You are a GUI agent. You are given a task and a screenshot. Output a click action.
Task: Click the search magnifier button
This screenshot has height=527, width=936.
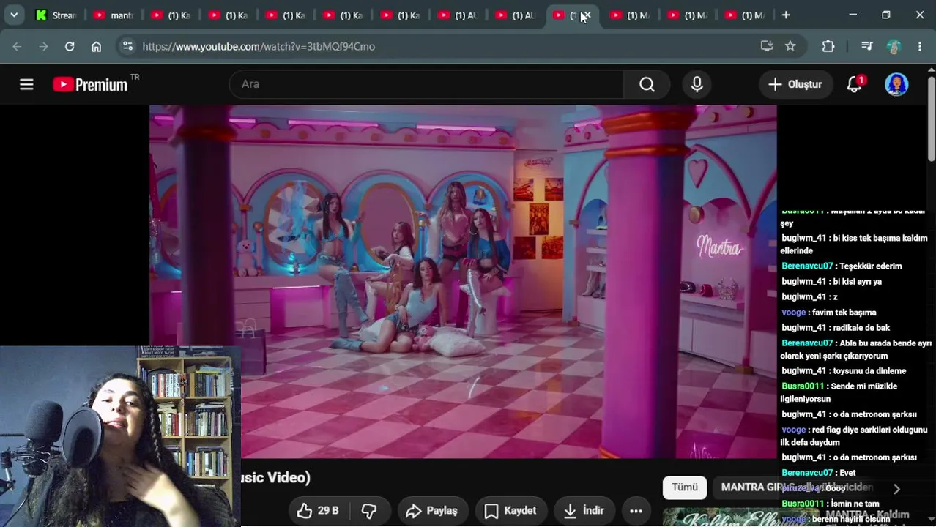coord(647,84)
